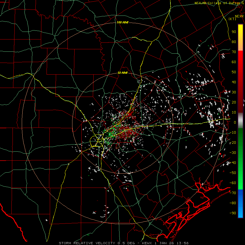Click the 13:58 timestamp in footer
Image resolution: width=245 pixels, height=245 pixels.
[x=183, y=243]
